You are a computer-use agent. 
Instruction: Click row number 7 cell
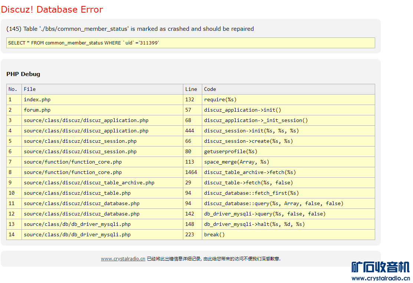(x=14, y=162)
